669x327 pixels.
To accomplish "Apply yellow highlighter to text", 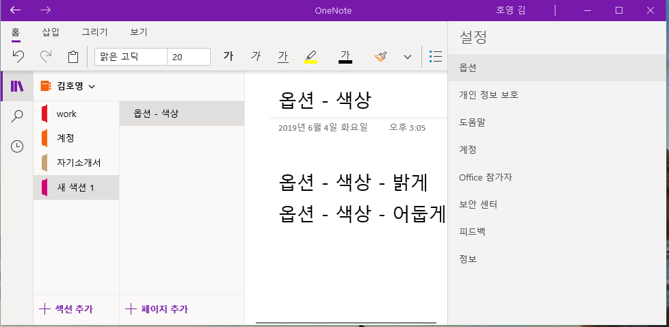I will pyautogui.click(x=311, y=57).
